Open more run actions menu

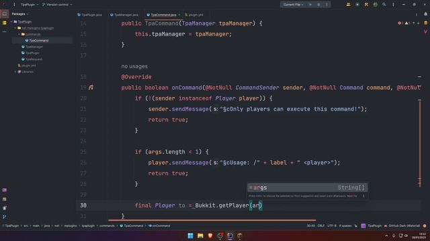point(327,5)
